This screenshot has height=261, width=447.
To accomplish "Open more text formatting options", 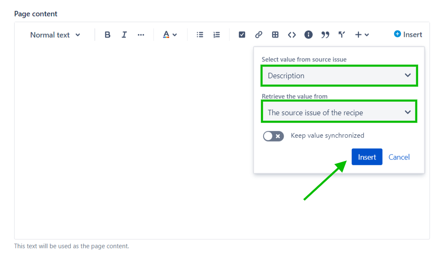I will pyautogui.click(x=141, y=35).
